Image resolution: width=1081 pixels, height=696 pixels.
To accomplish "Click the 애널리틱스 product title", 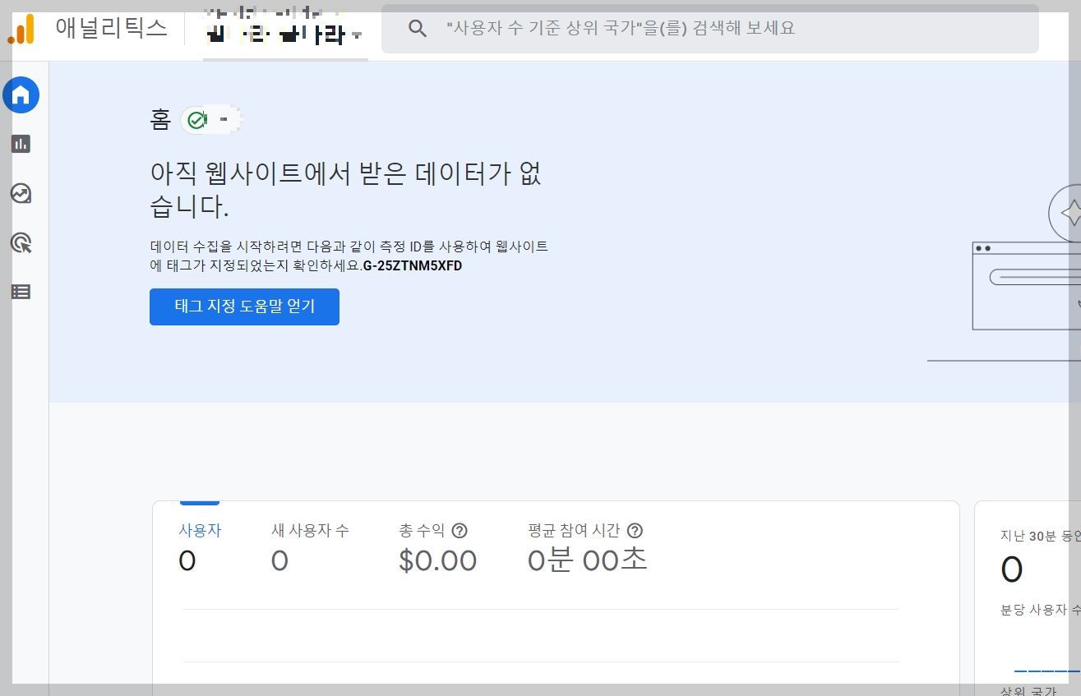I will click(x=112, y=28).
